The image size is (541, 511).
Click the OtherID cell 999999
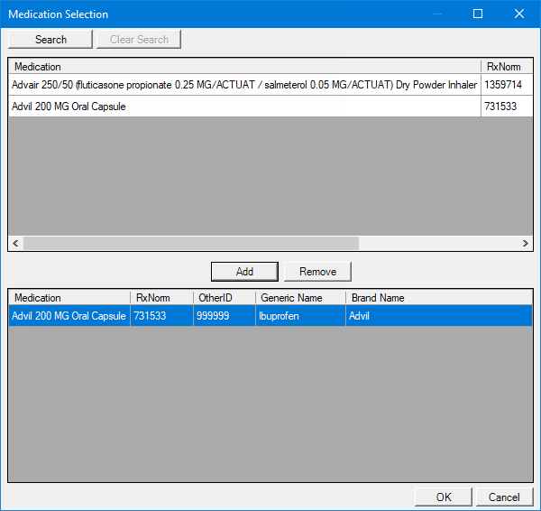225,316
